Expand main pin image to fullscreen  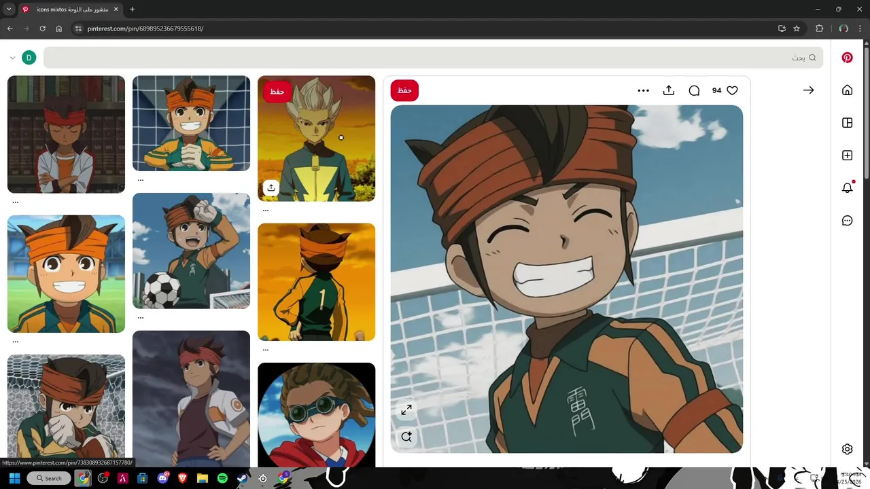(406, 410)
